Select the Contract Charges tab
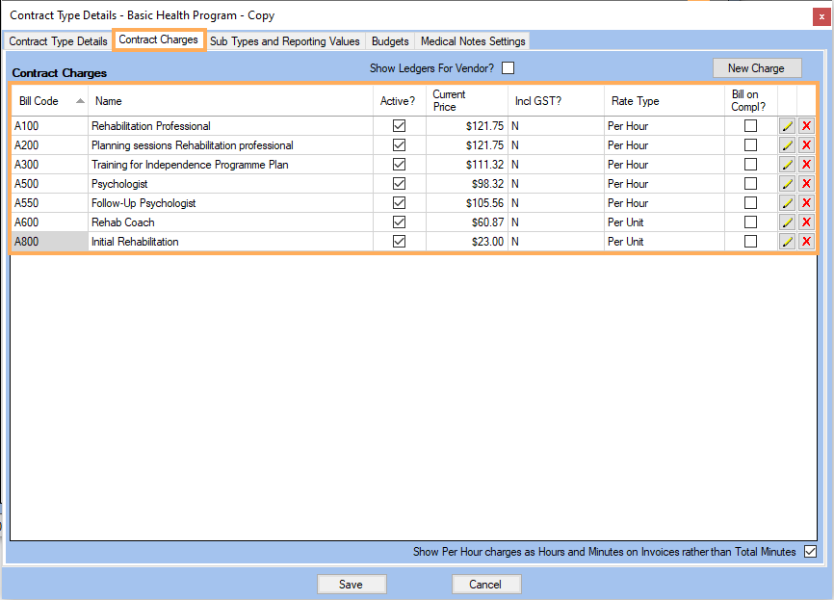This screenshot has height=600, width=834. point(159,39)
